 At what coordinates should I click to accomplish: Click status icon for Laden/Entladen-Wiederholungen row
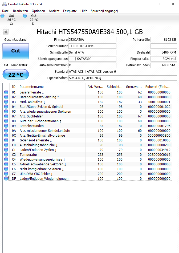tap(6, 179)
